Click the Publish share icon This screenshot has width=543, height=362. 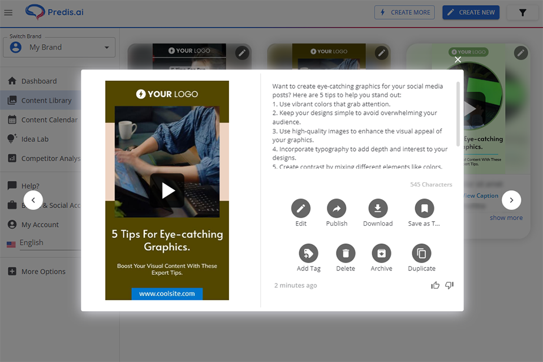(337, 208)
